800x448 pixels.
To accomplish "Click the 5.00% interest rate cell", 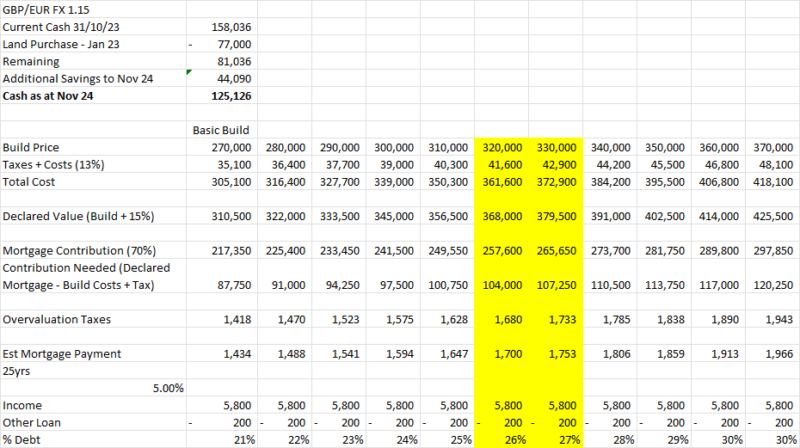I will coord(168,388).
